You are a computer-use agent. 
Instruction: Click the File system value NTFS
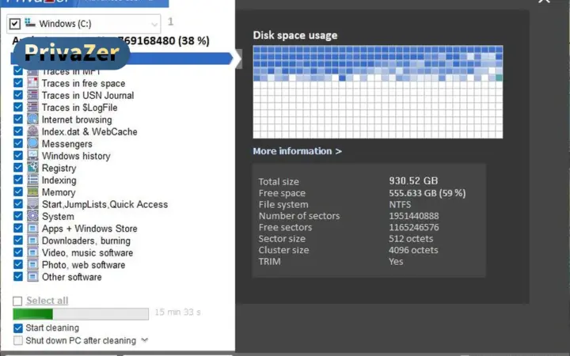(x=400, y=205)
